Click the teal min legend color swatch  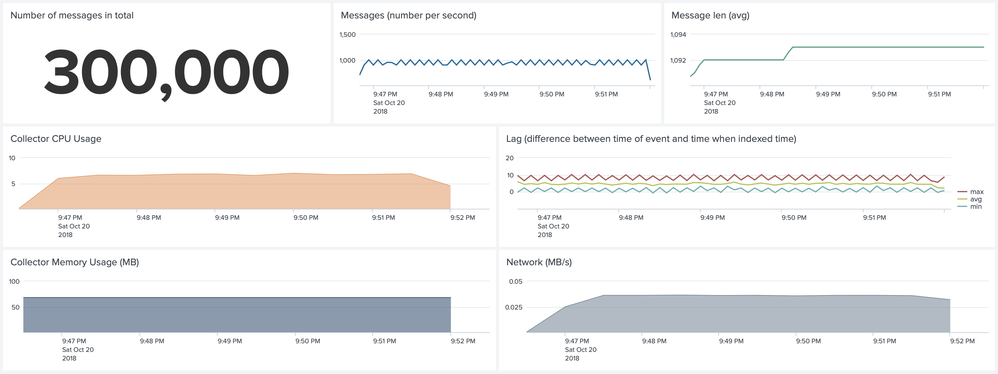962,207
